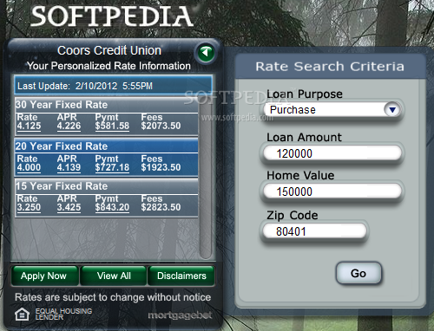The image size is (434, 331).
Task: Click the View All button
Action: click(114, 276)
